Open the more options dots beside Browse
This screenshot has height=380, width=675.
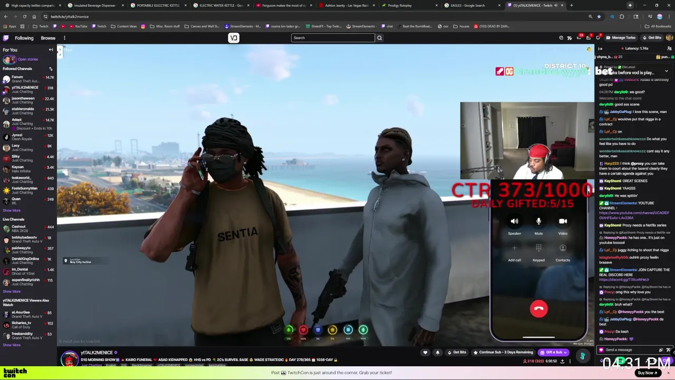tap(64, 37)
